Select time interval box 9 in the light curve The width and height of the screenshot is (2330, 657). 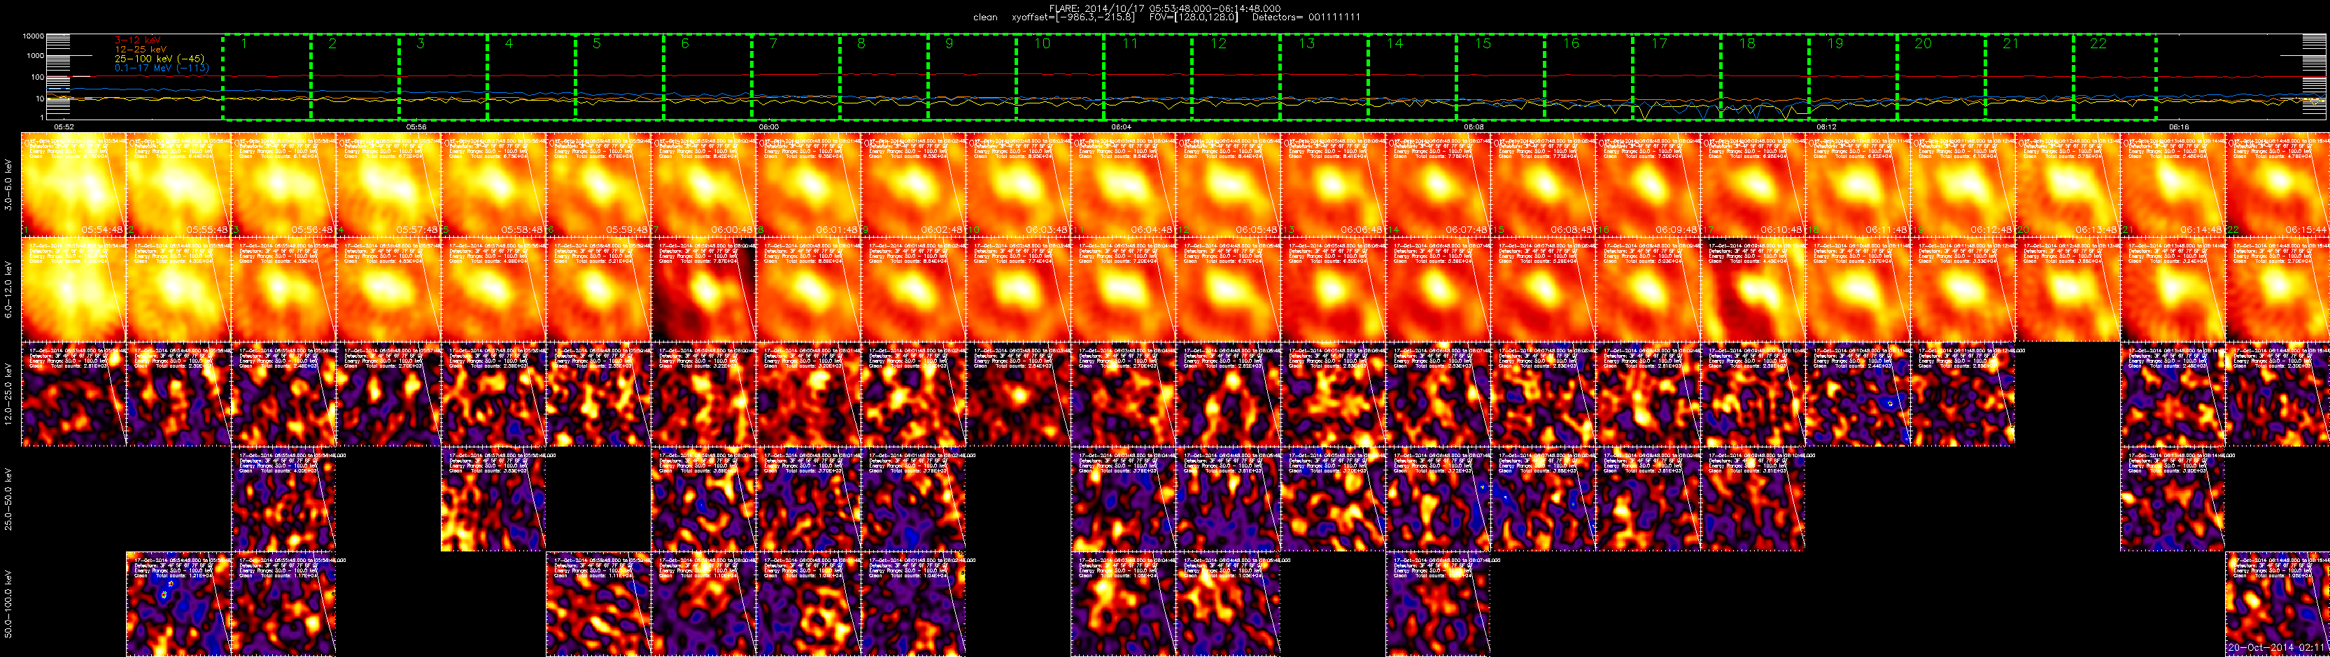(973, 78)
